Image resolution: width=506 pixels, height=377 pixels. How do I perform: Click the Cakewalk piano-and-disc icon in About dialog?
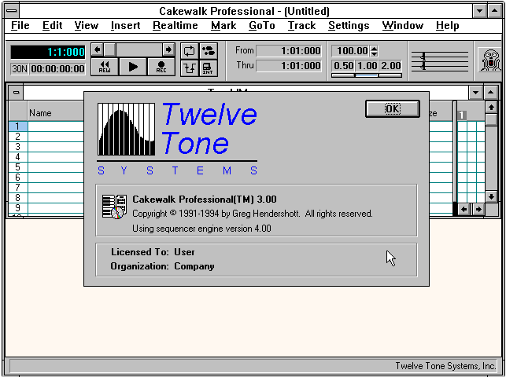click(114, 207)
